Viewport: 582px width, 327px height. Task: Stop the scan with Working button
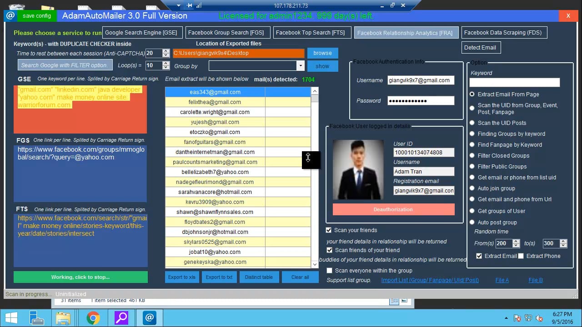(80, 277)
